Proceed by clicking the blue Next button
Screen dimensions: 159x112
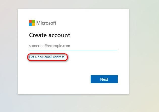coord(104,79)
